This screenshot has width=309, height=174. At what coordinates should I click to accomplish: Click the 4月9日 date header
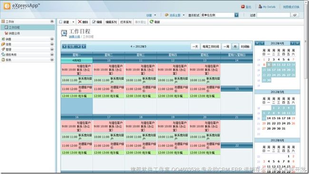click(x=77, y=60)
